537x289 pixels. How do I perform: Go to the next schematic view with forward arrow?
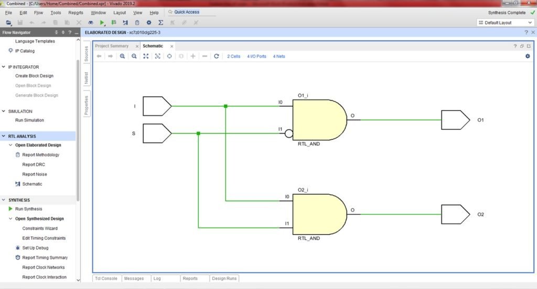110,56
